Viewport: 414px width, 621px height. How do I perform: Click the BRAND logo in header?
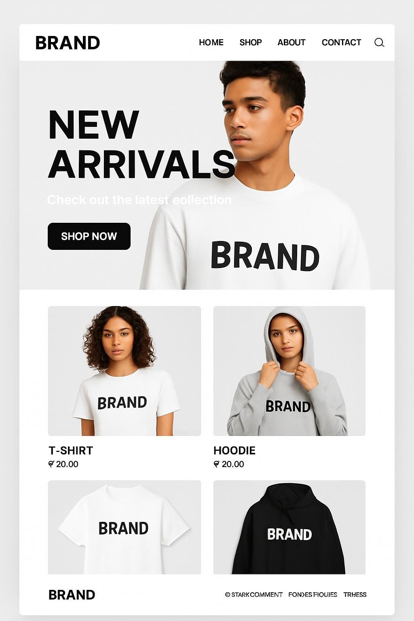68,43
